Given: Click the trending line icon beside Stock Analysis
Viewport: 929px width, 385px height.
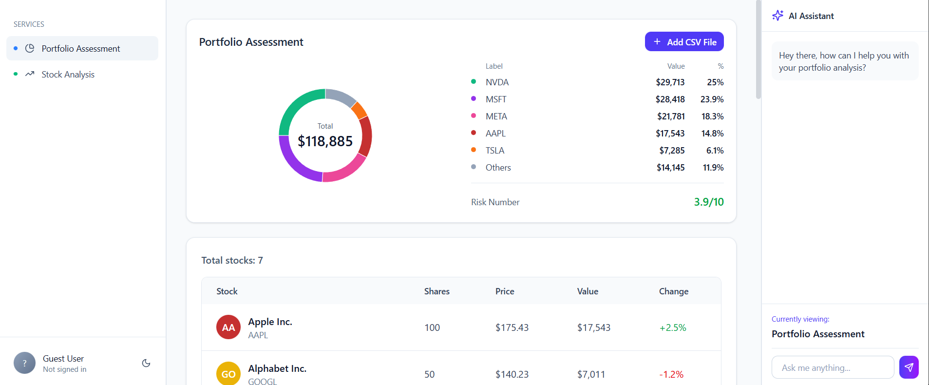Looking at the screenshot, I should tap(30, 74).
